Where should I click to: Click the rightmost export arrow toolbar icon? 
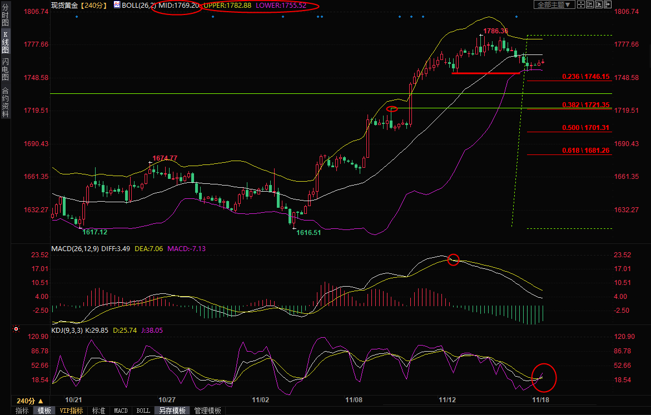[607, 4]
